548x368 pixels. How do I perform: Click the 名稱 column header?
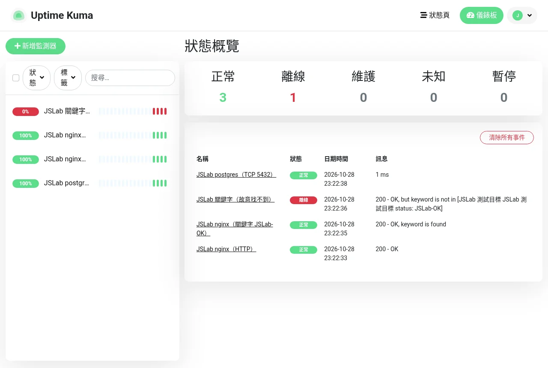pos(203,159)
